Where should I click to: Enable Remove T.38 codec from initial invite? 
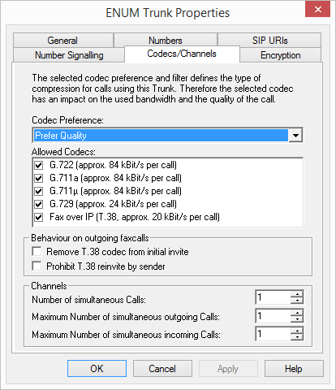[37, 251]
